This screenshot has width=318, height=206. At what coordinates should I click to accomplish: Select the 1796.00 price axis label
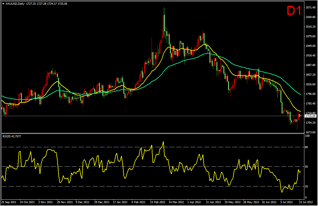(310, 94)
